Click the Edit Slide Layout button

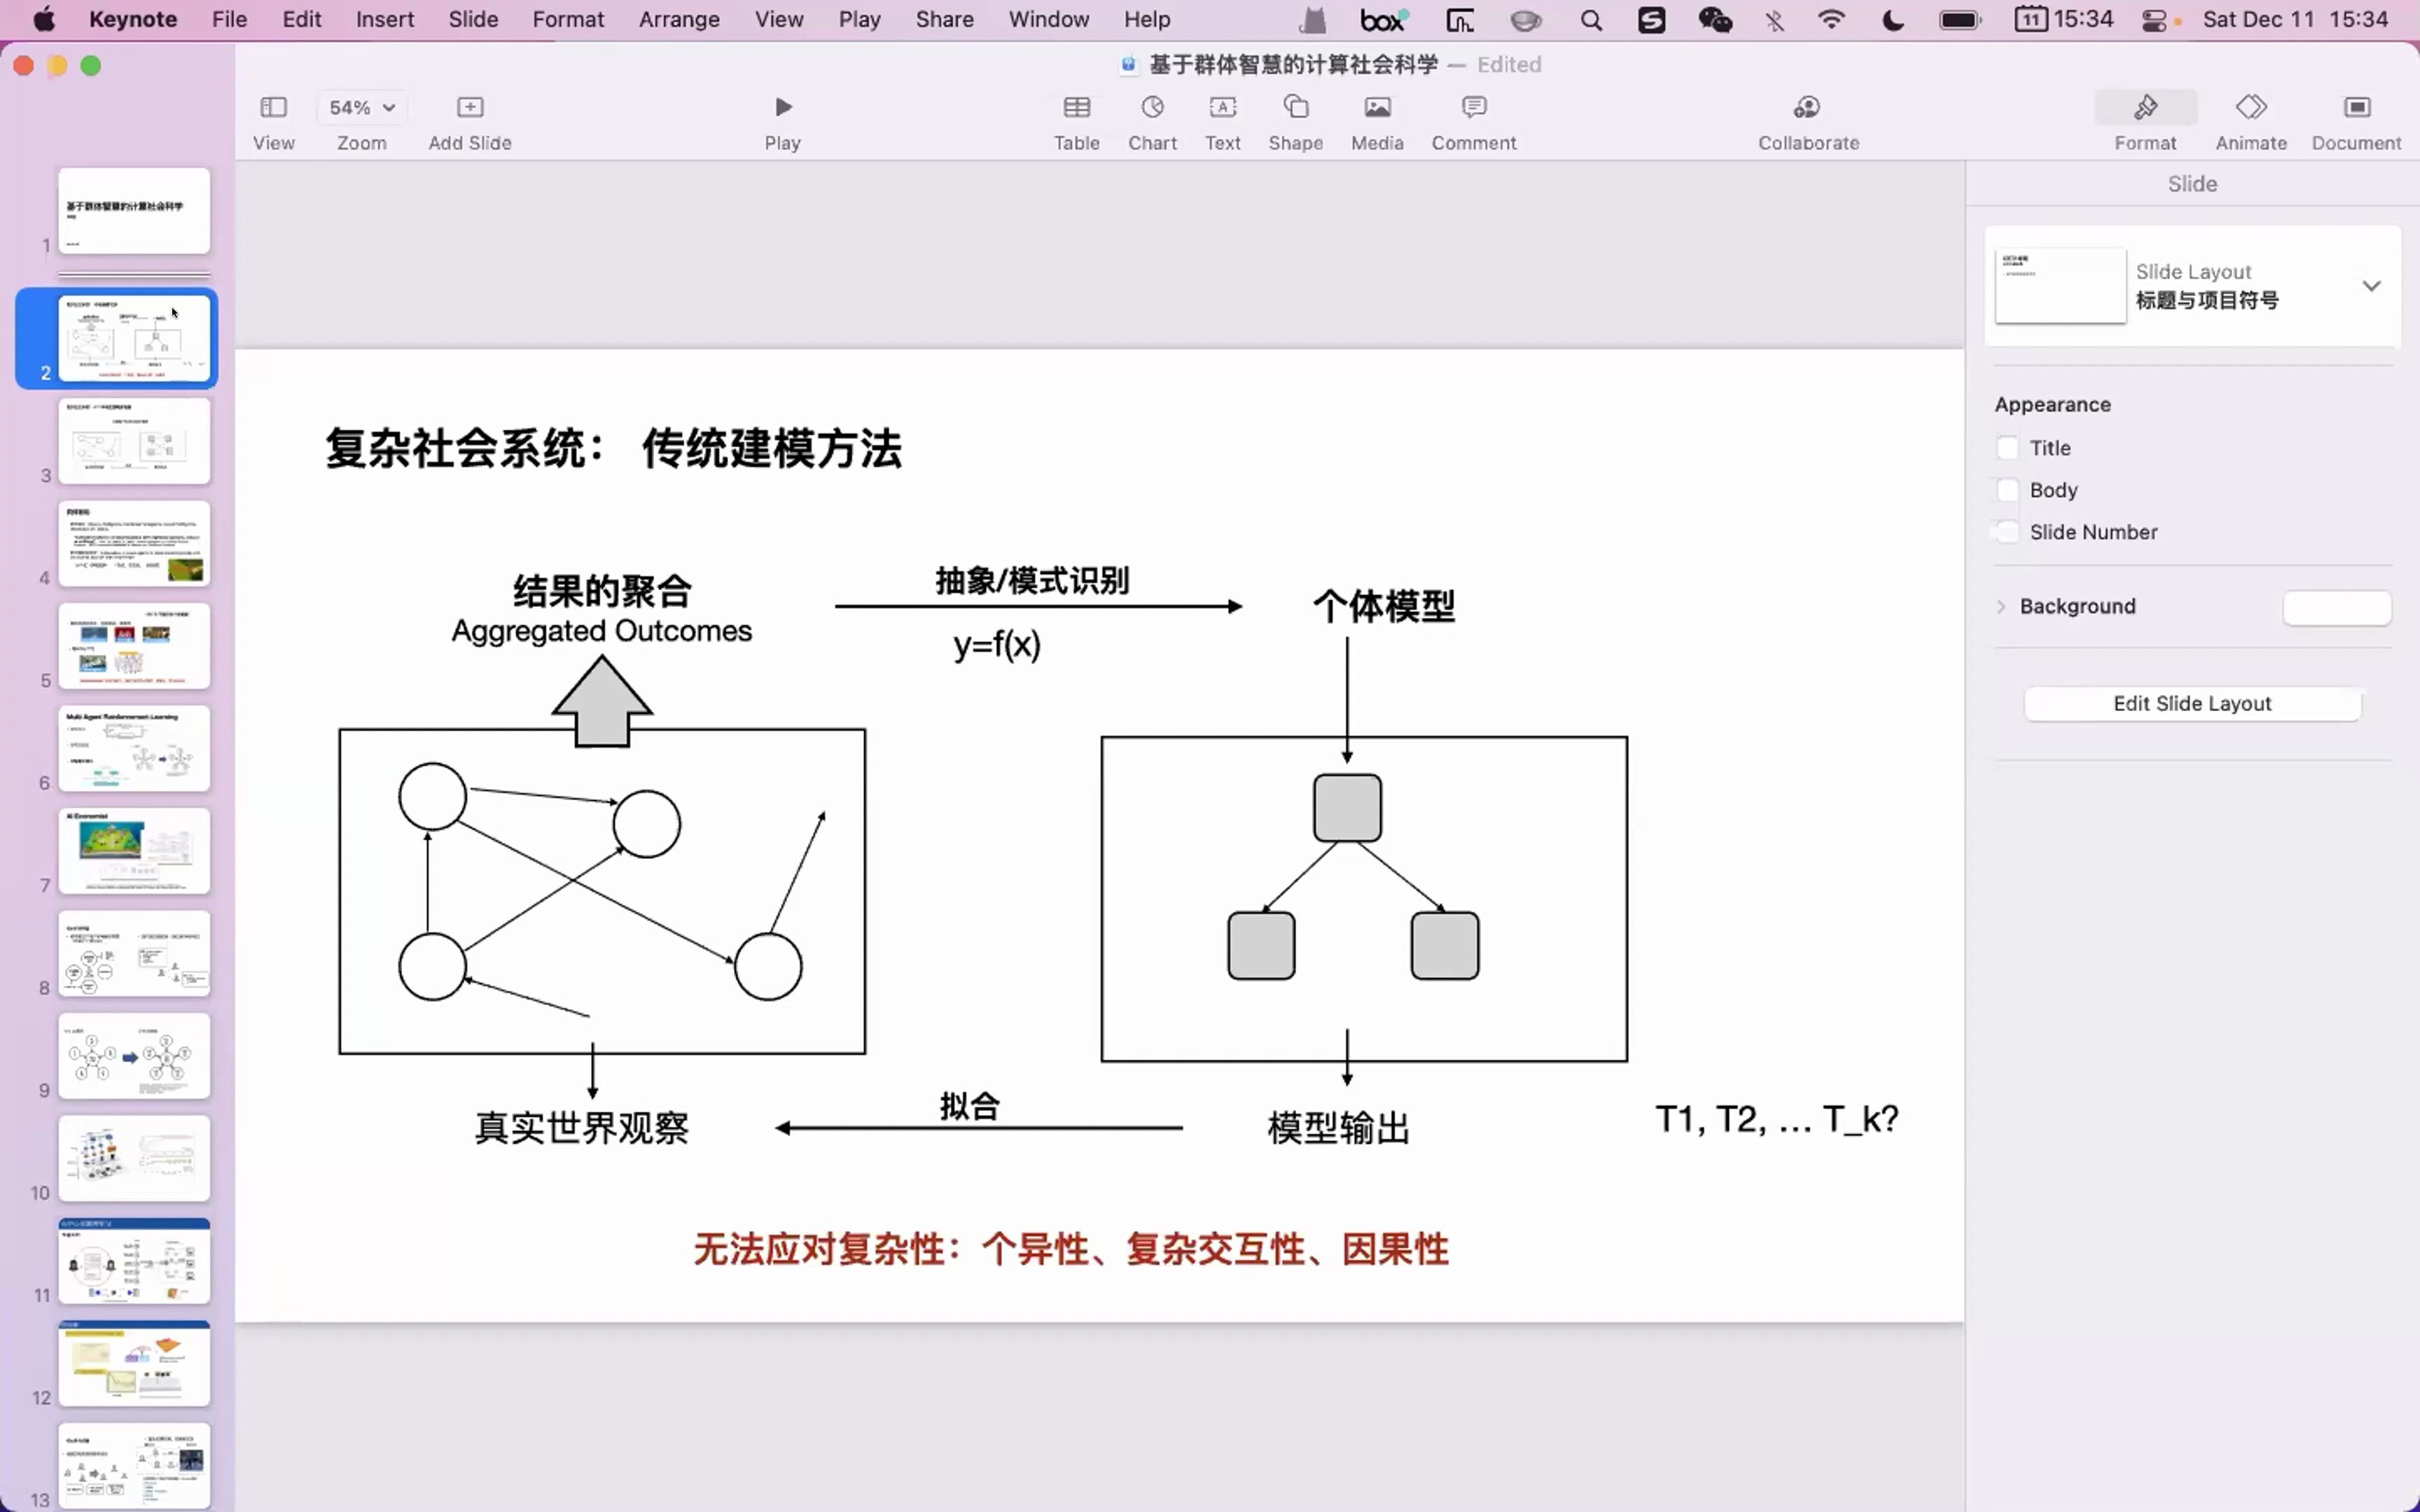(2192, 702)
